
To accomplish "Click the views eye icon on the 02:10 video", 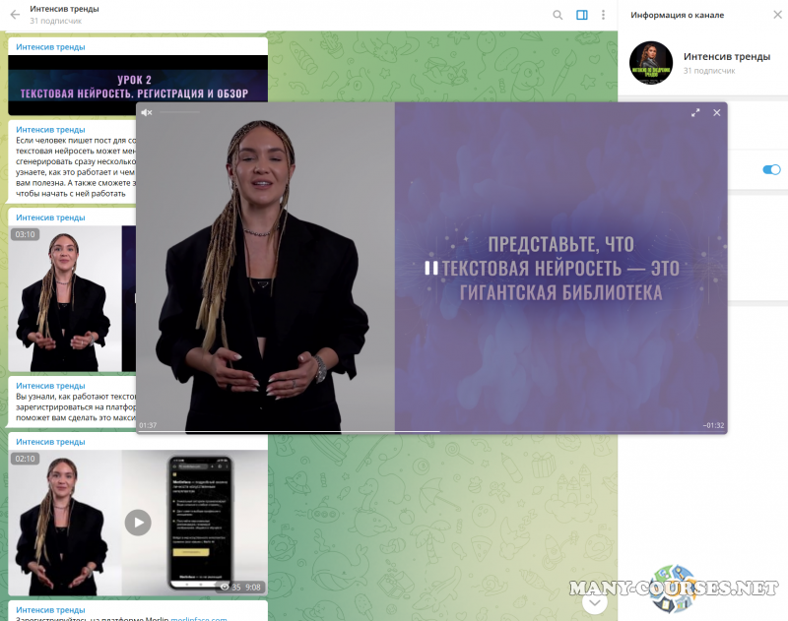I will click(225, 588).
